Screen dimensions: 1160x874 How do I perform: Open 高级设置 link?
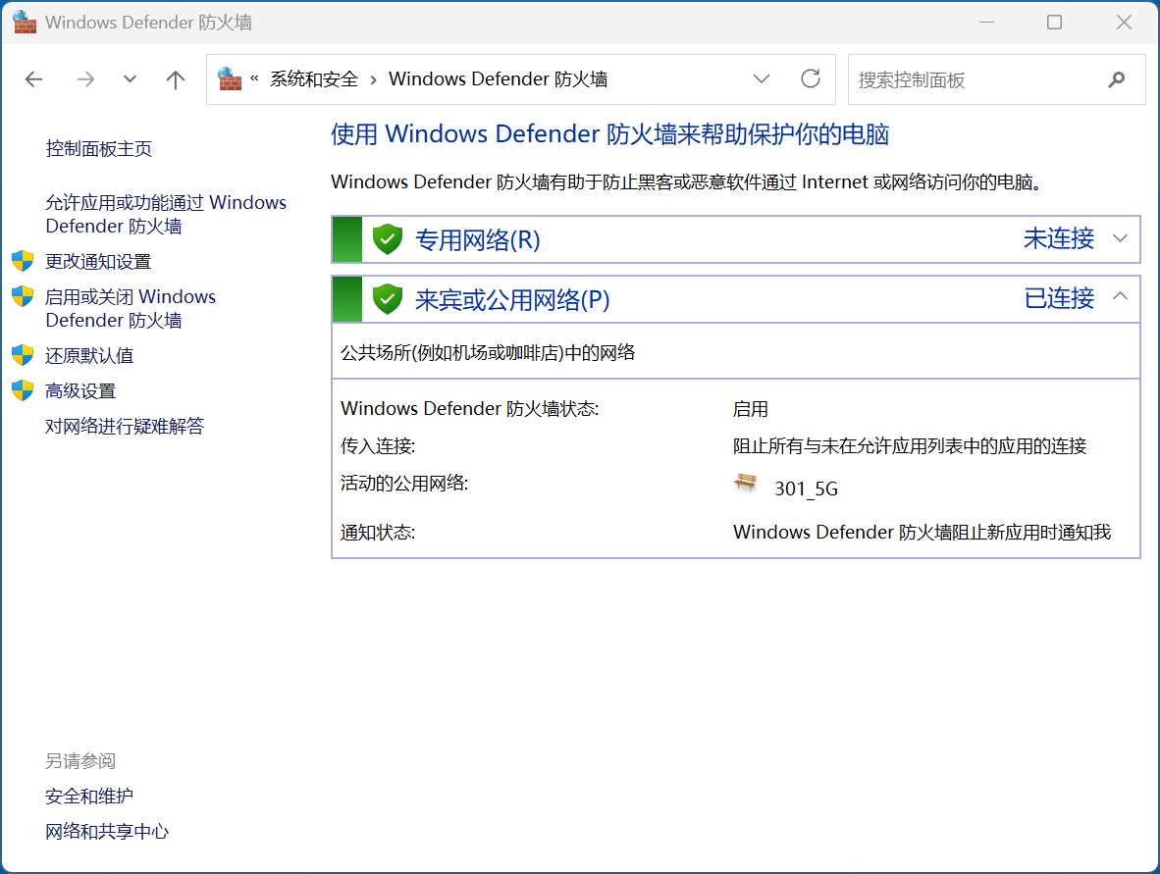coord(80,390)
